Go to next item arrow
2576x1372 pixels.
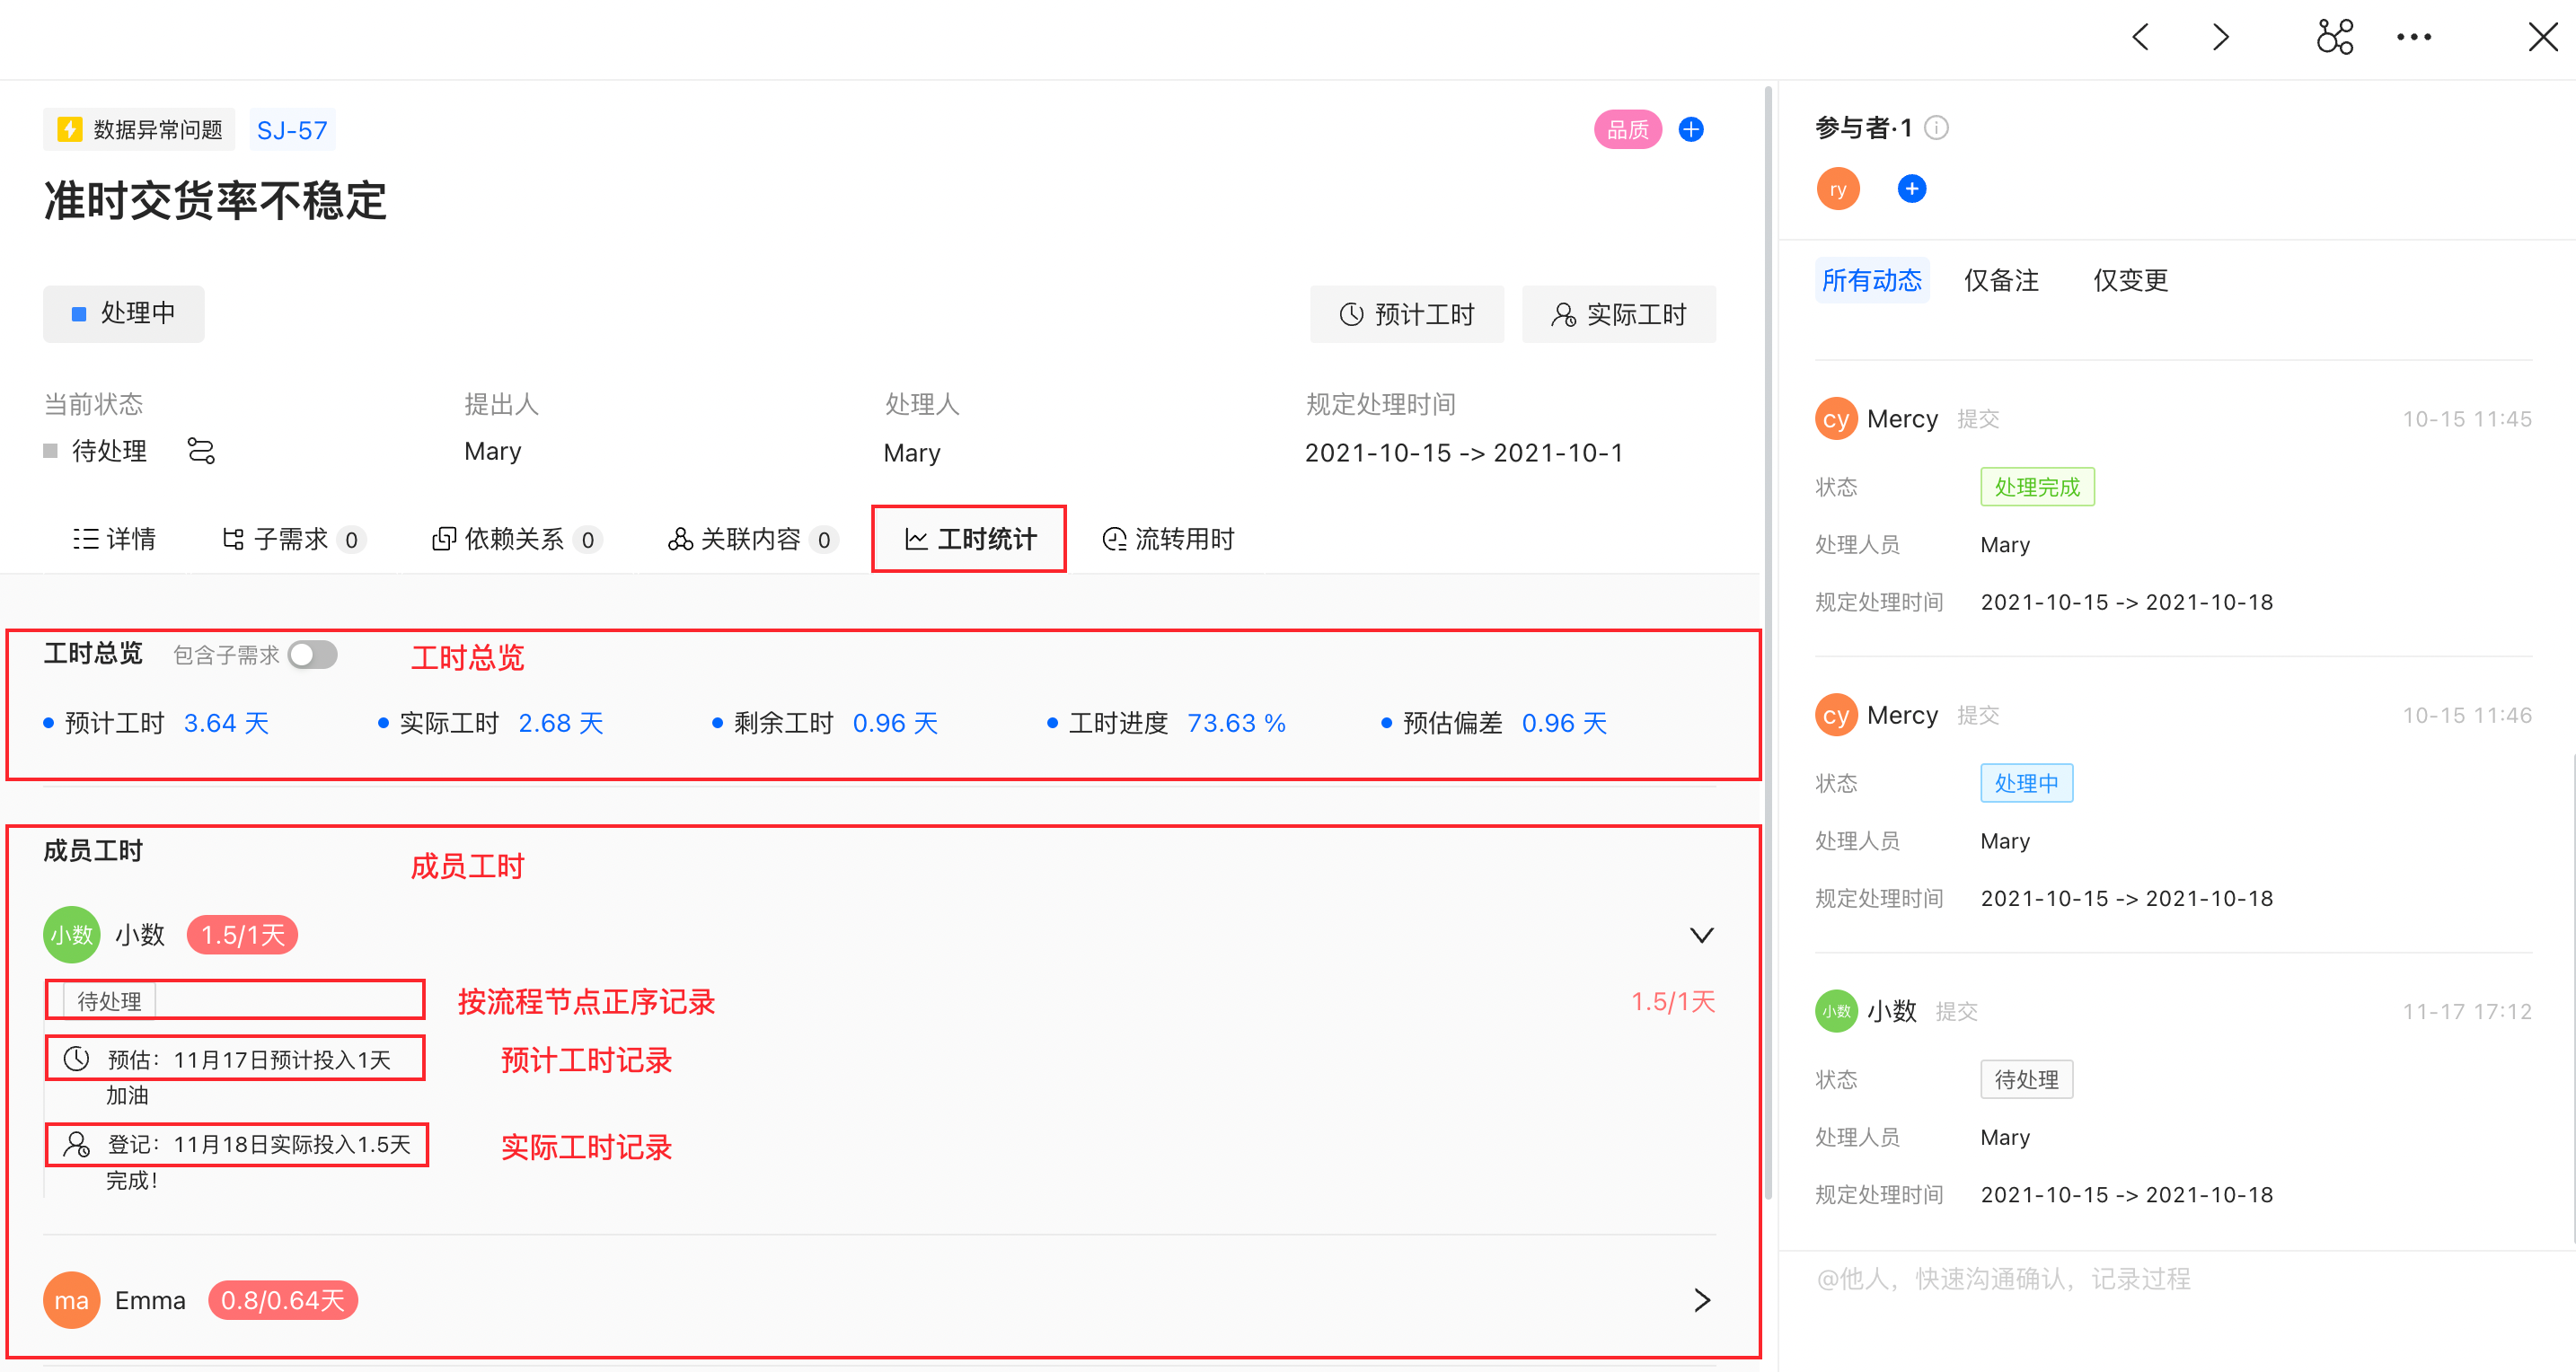[2220, 38]
